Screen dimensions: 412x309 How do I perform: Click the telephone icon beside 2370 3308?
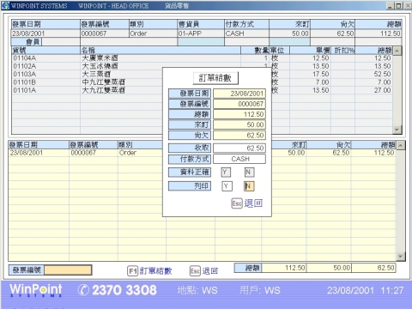[x=83, y=290]
